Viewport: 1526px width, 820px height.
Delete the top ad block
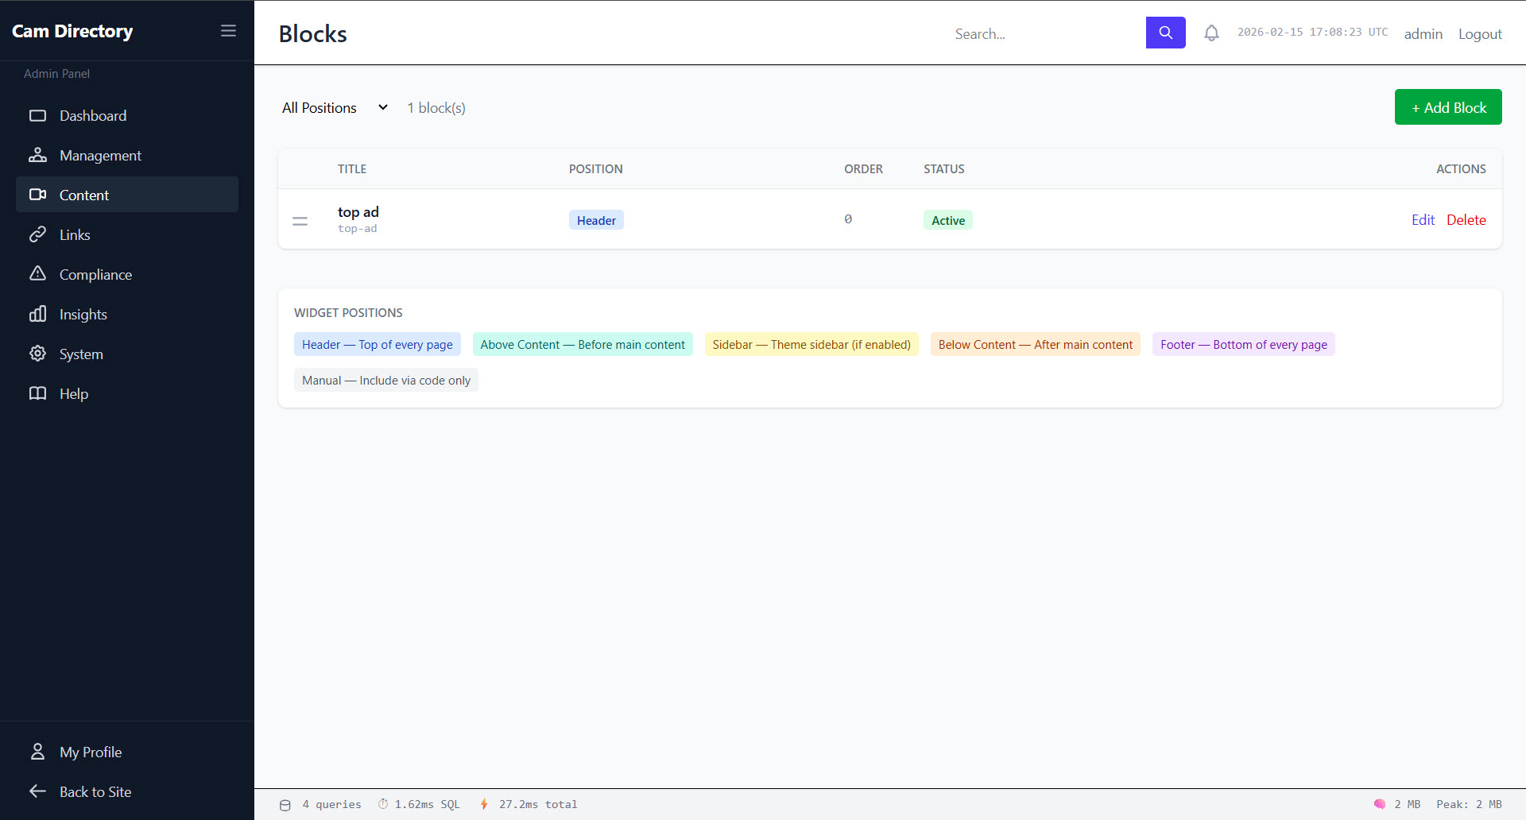tap(1466, 220)
